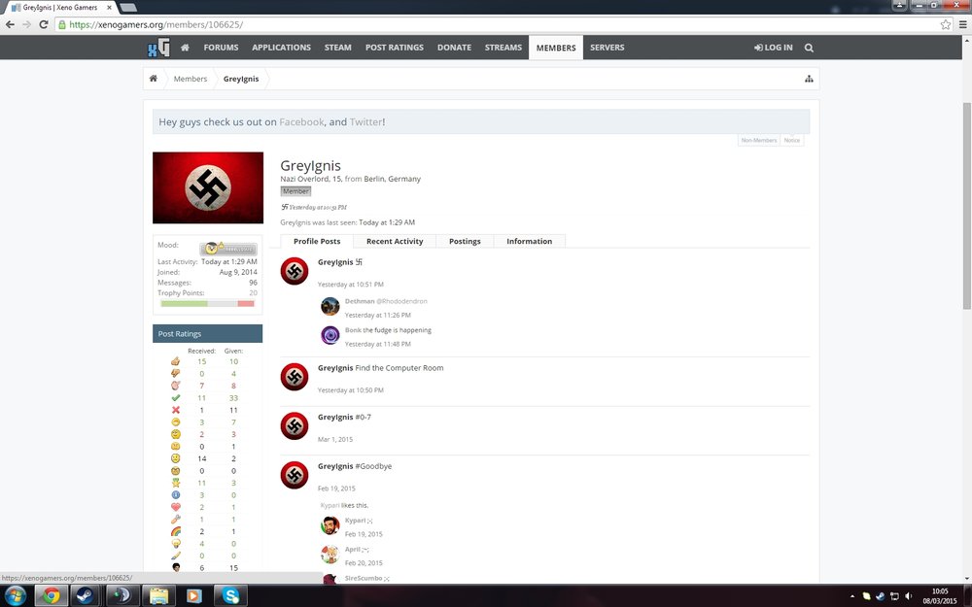972x607 pixels.
Task: Bookmark page with star icon
Action: point(946,25)
